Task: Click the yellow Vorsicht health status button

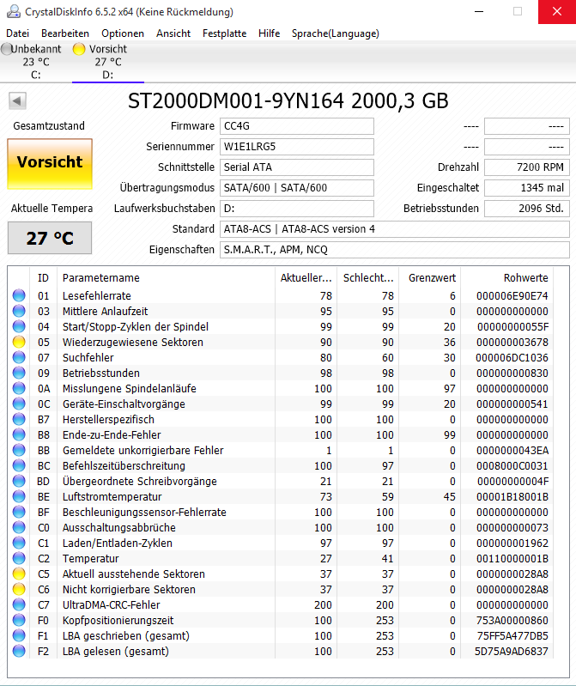Action: pos(50,164)
